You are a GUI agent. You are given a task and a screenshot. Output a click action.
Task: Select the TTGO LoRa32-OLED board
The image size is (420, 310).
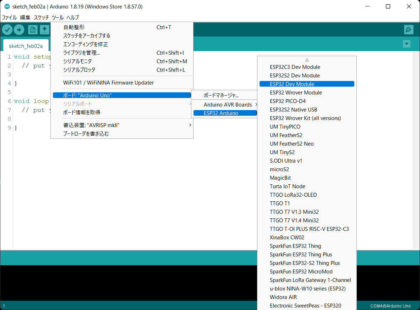tap(293, 195)
